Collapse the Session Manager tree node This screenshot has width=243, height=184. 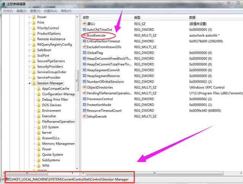tap(29, 83)
